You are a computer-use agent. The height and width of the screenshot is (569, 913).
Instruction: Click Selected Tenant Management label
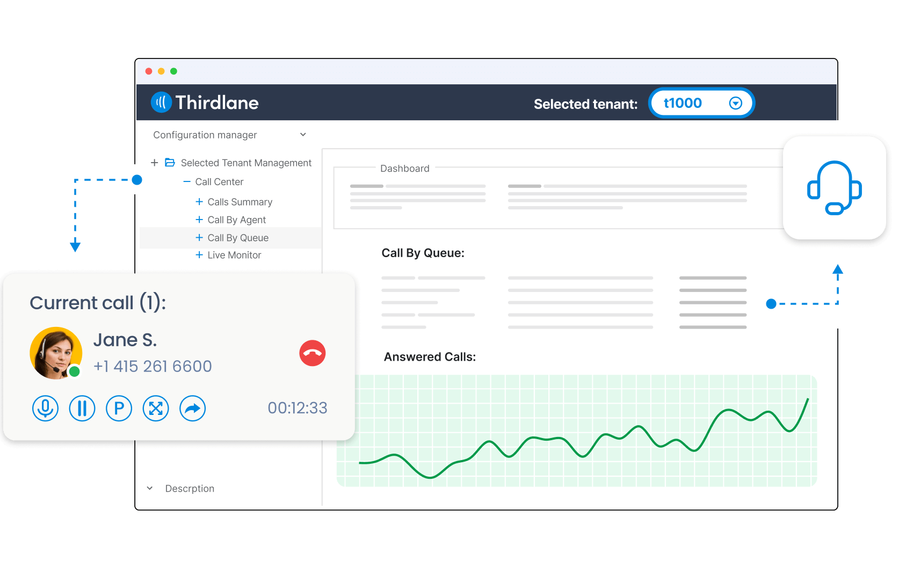(x=246, y=163)
